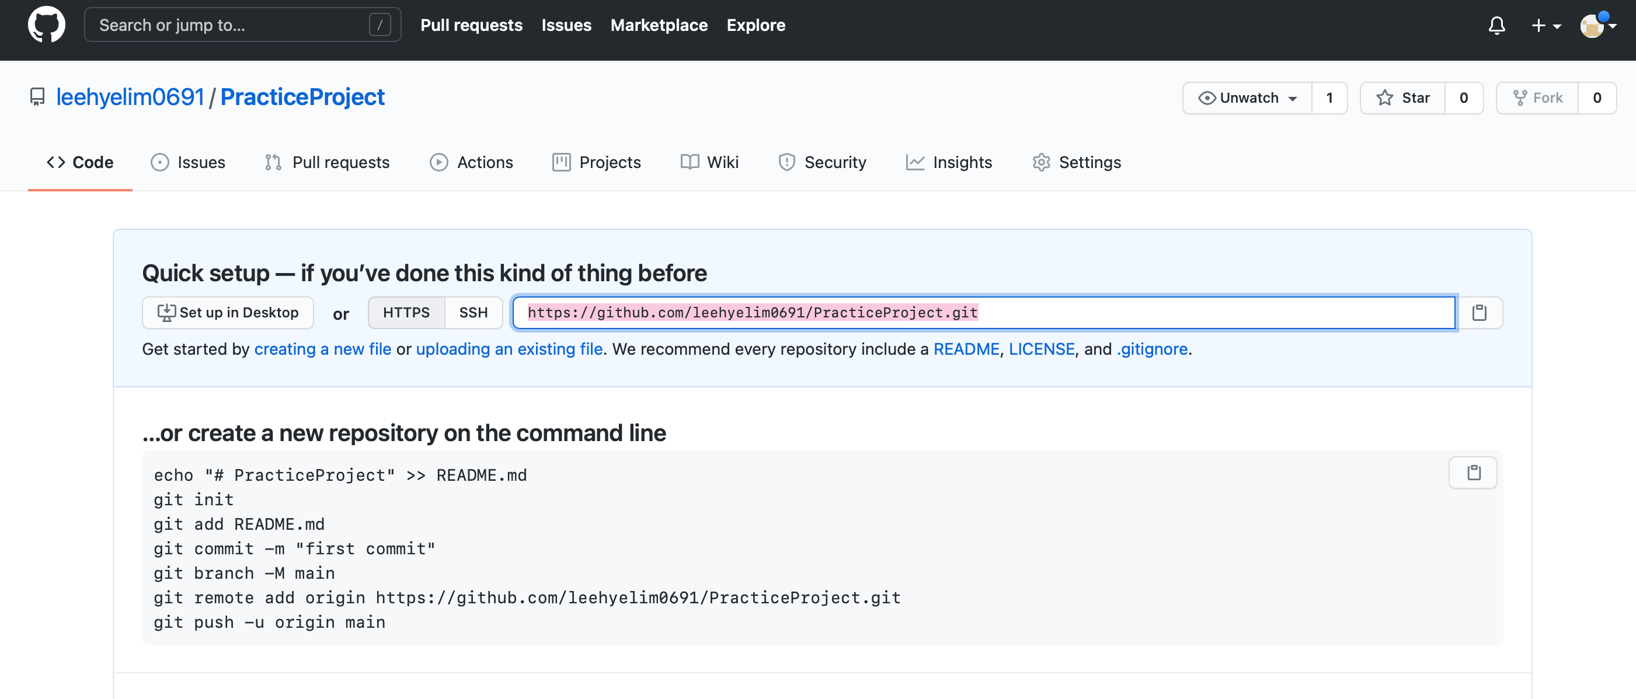Screen dimensions: 1636x699
Task: Follow the uploading an existing file link
Action: click(x=509, y=349)
